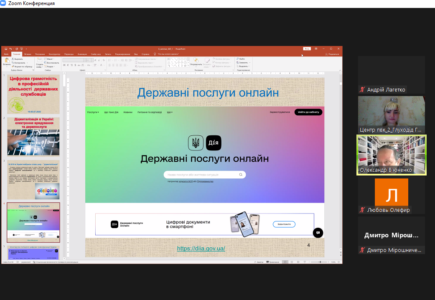Viewport: 435px width, 300px height.
Task: Click the 'Назва послуги' search input field
Action: pos(205,175)
